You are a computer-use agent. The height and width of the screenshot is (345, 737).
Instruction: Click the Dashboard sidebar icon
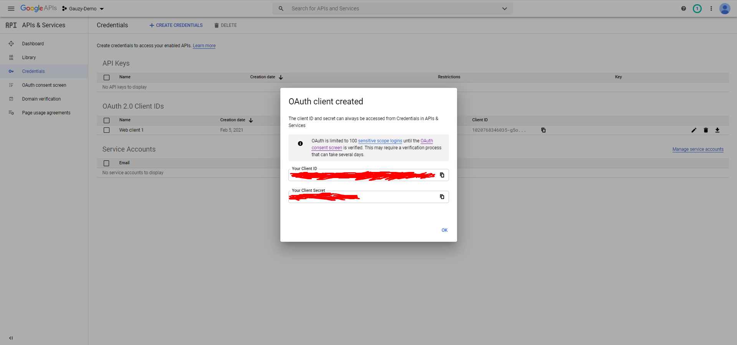11,44
